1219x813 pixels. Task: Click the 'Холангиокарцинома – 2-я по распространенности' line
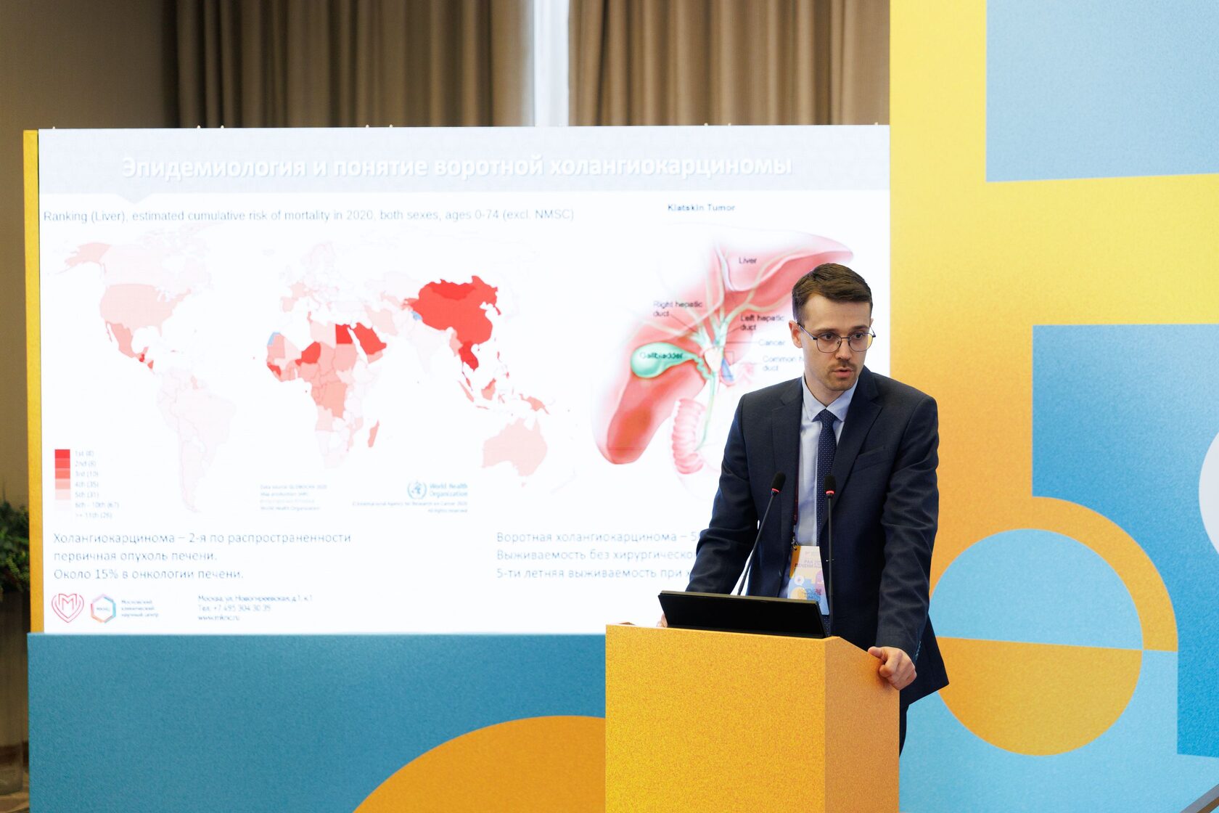(x=202, y=538)
